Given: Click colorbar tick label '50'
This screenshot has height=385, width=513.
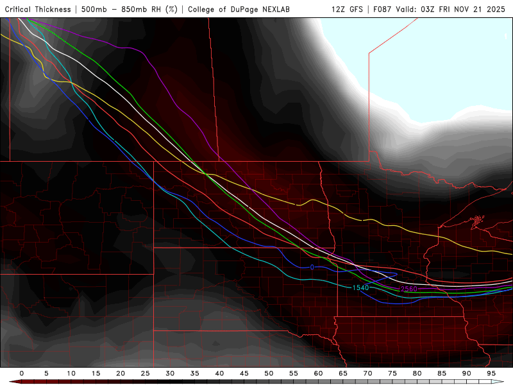Looking at the screenshot, I should click(269, 373).
